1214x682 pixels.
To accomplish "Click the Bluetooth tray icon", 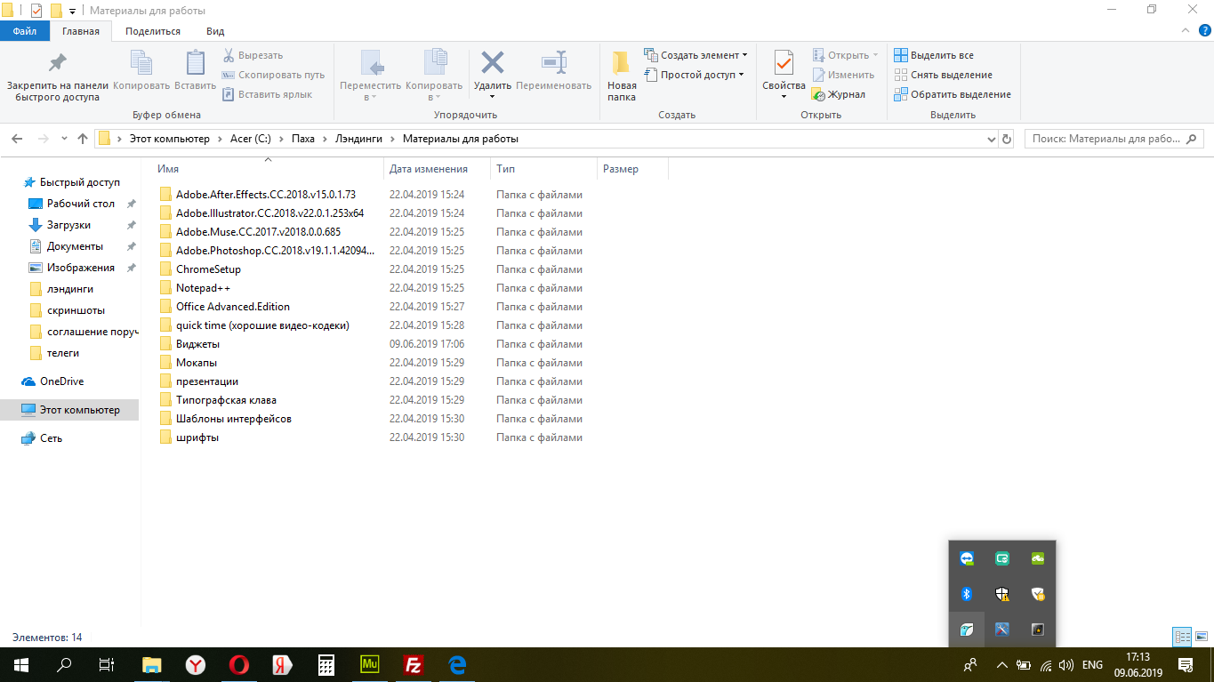I will [x=967, y=594].
